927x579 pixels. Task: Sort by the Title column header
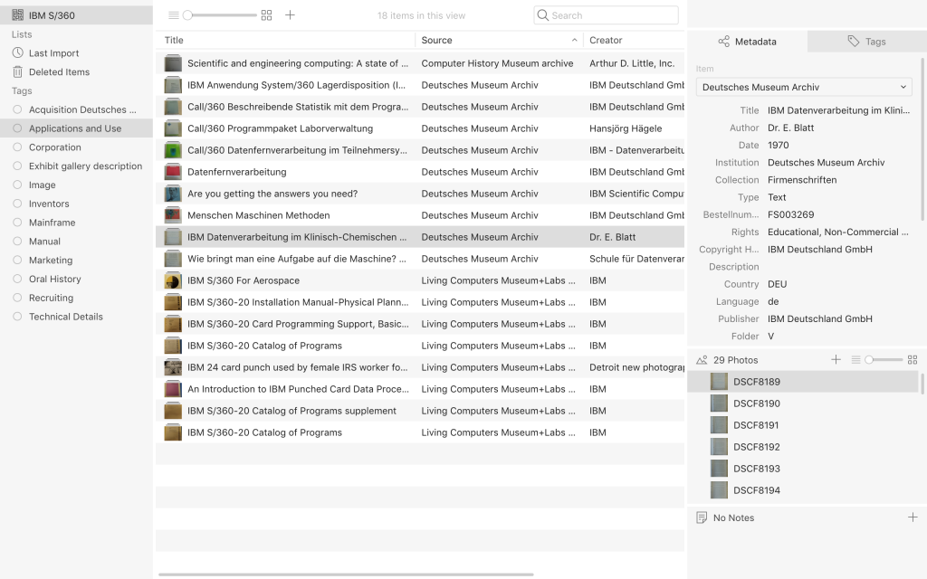click(285, 40)
